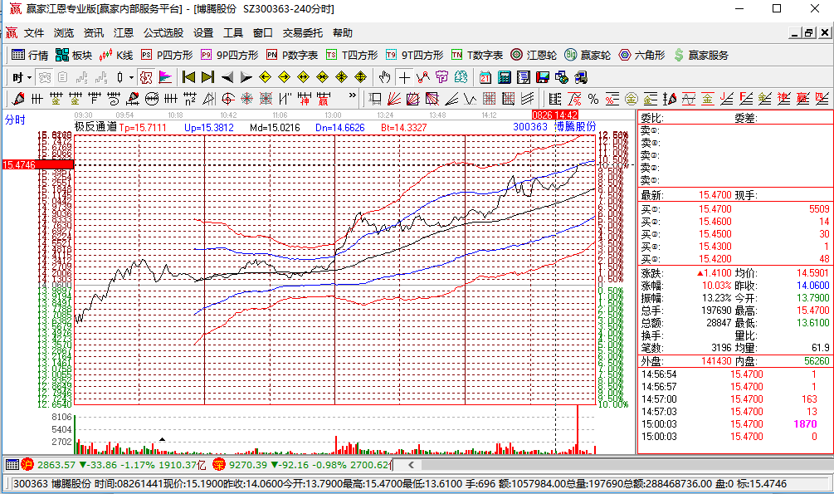Select the hand pan tool
The image size is (834, 494).
384,77
